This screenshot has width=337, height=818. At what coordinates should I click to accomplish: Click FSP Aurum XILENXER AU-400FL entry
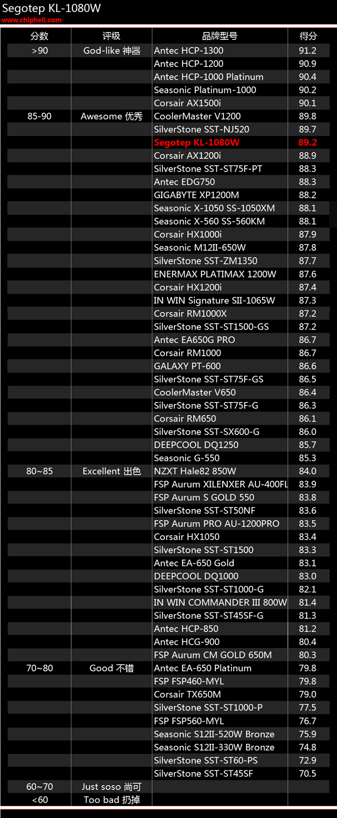click(x=221, y=484)
